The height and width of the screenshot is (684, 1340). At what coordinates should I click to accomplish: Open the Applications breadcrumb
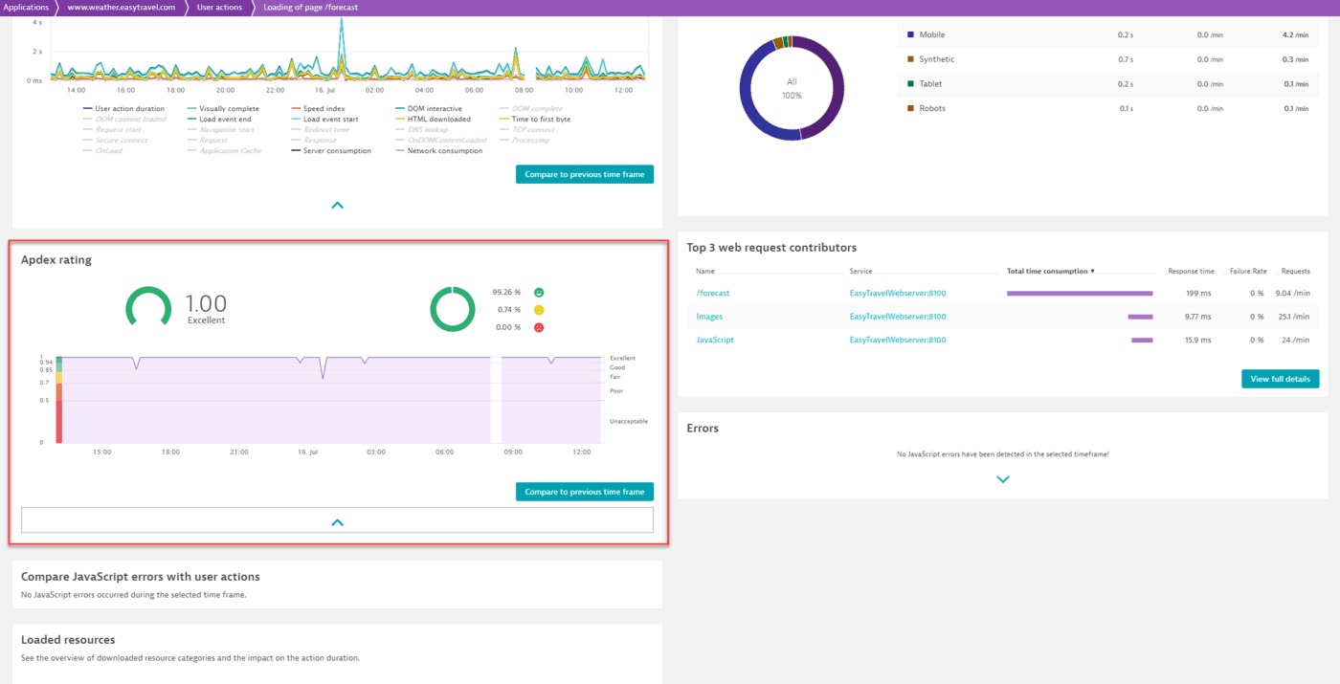pos(27,7)
